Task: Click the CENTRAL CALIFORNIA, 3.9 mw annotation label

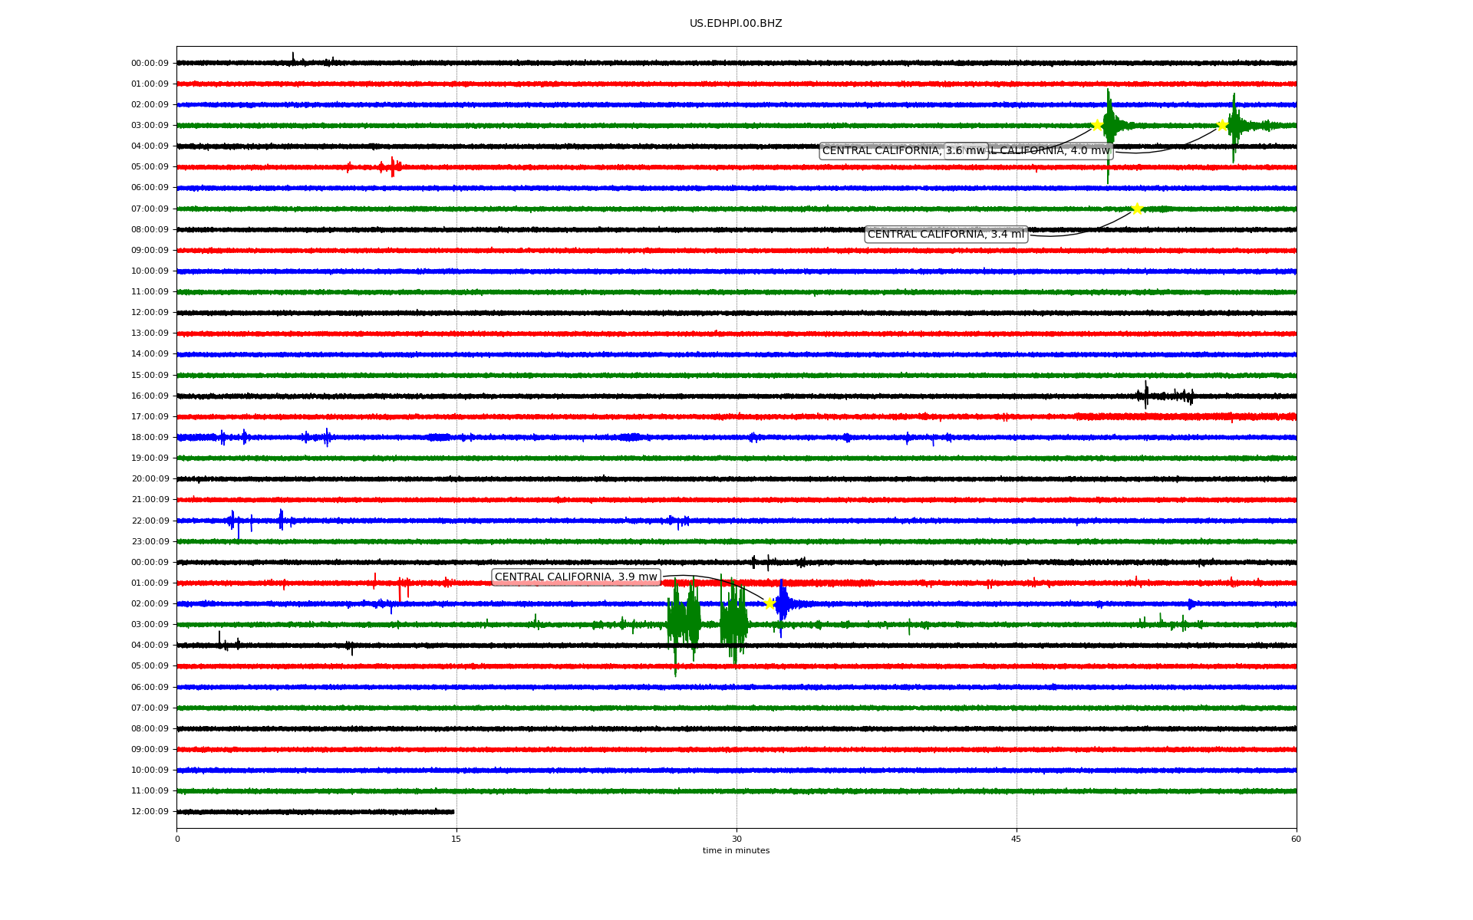Action: coord(575,577)
